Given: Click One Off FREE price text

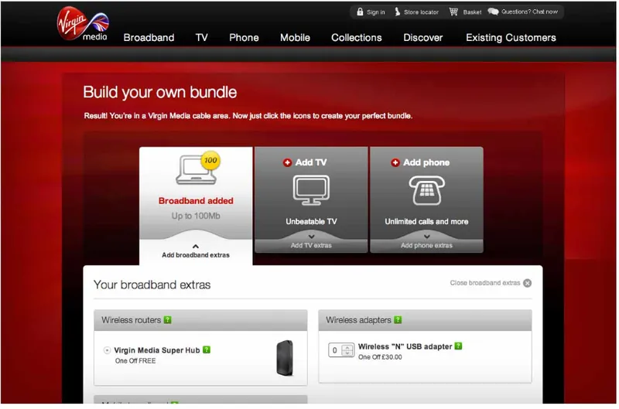Looking at the screenshot, I should point(135,361).
